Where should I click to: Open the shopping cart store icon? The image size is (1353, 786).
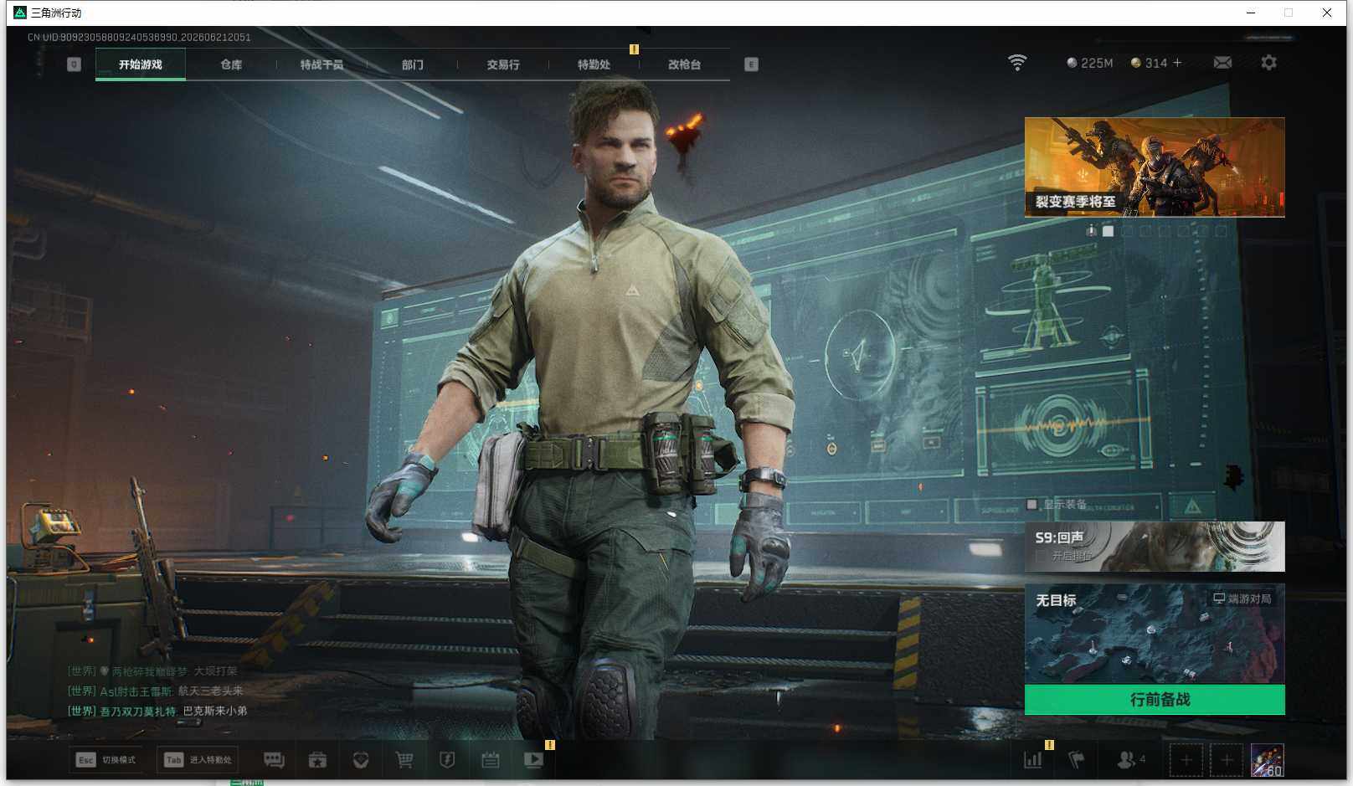click(x=404, y=760)
